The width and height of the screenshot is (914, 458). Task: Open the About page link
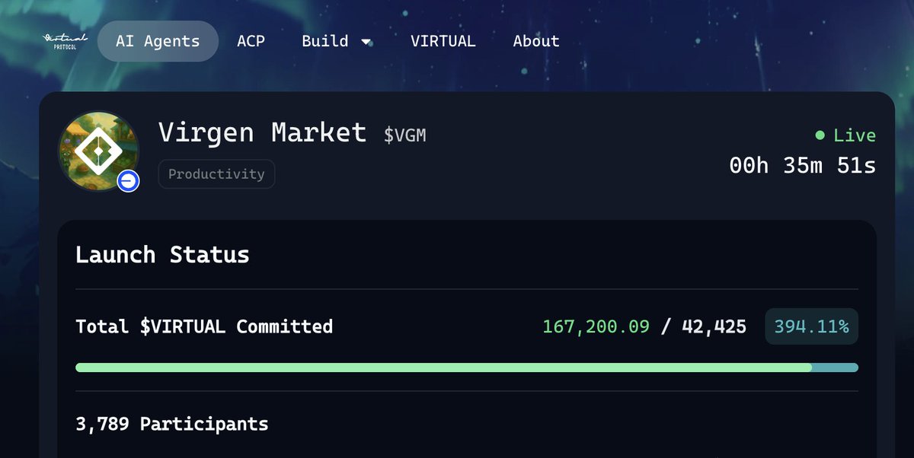536,41
